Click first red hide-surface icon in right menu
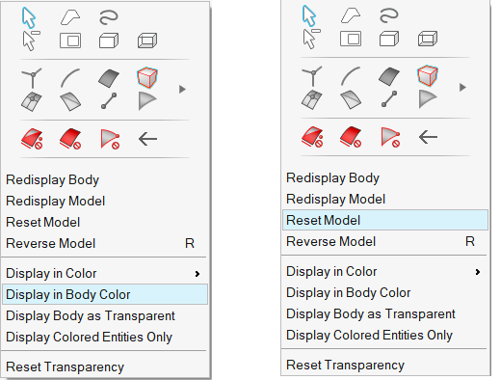The image size is (500, 380). (x=312, y=137)
